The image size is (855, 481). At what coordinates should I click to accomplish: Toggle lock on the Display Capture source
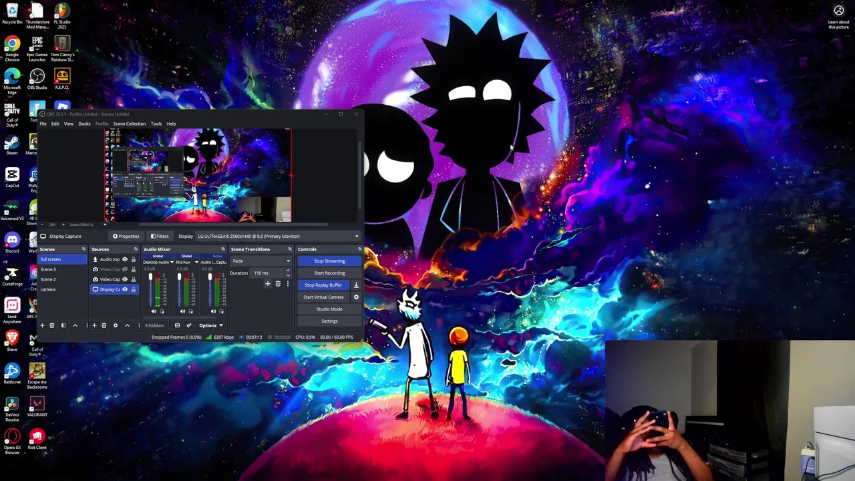134,289
